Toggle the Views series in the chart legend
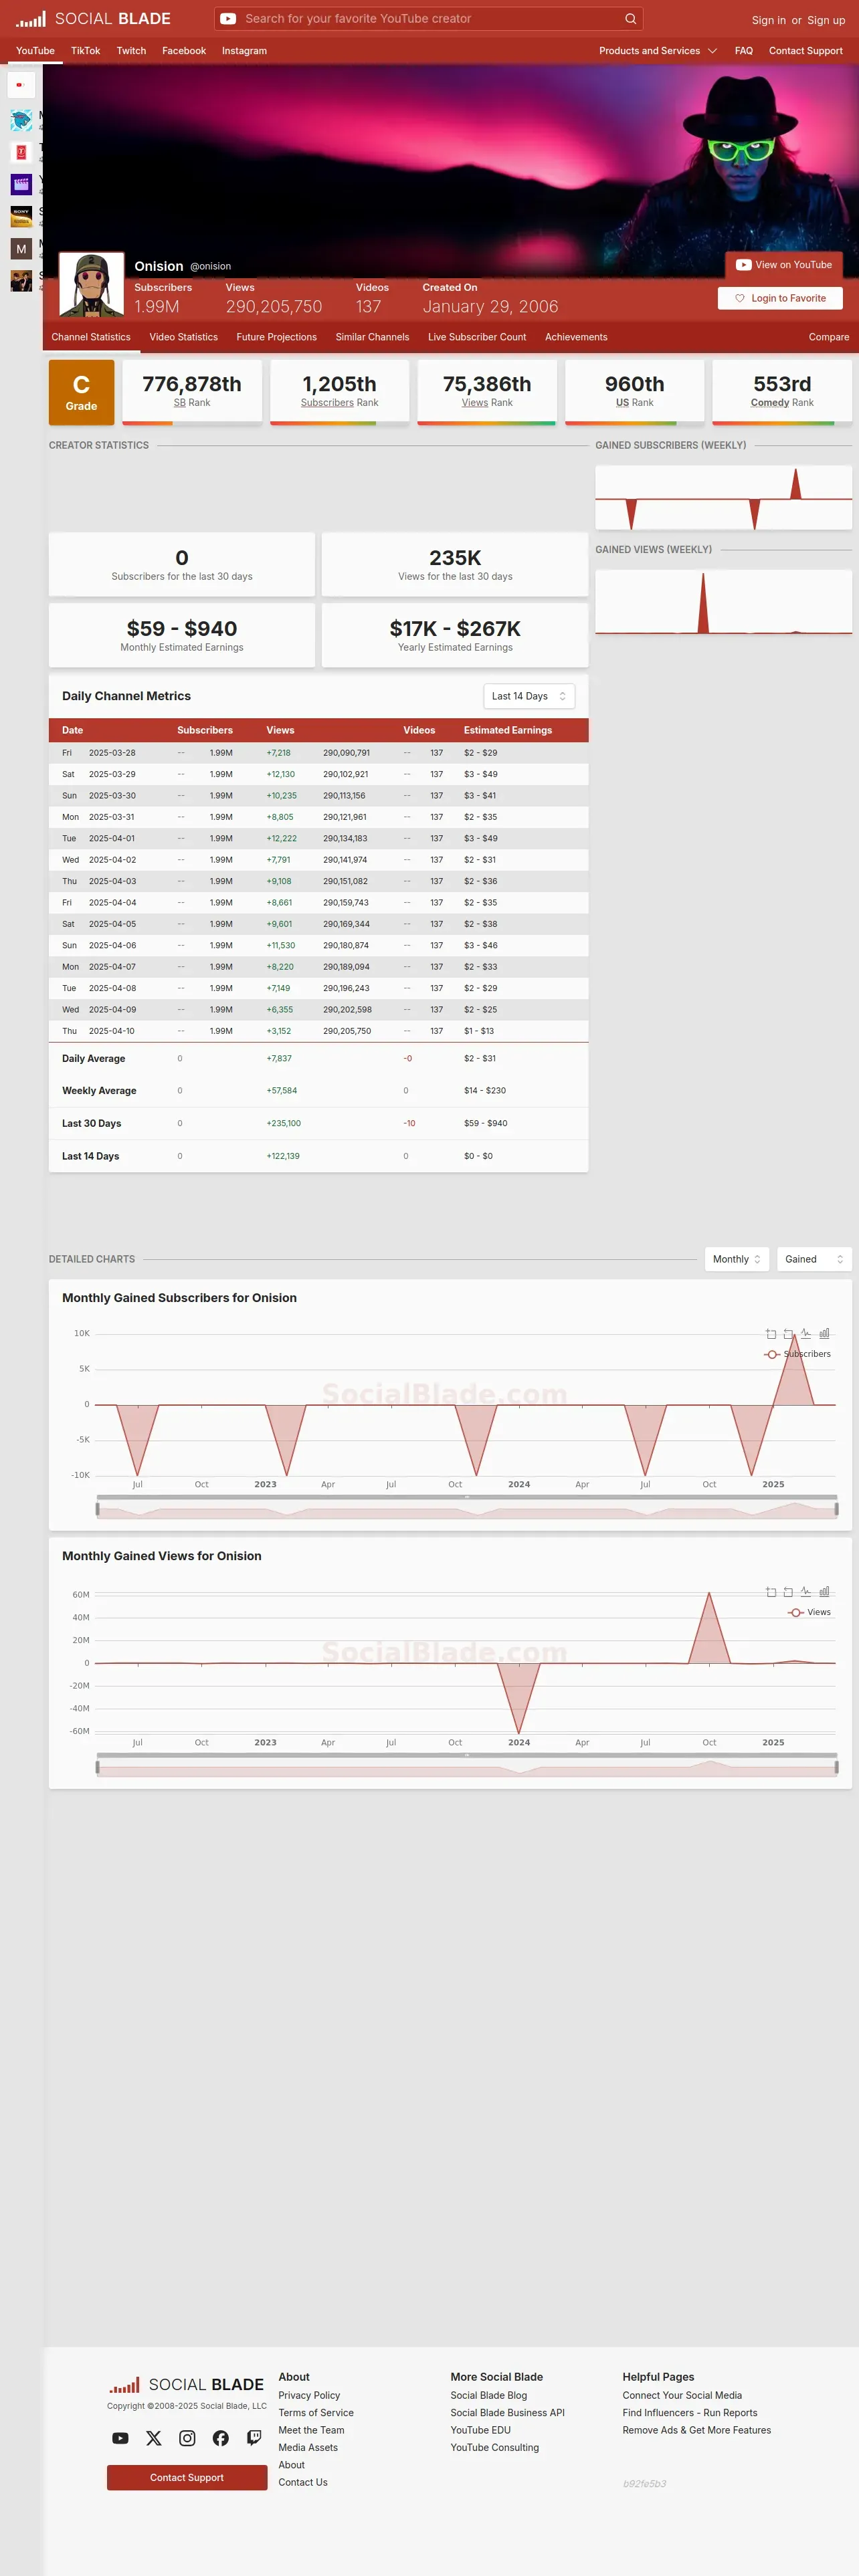The image size is (859, 2576). 809,1612
